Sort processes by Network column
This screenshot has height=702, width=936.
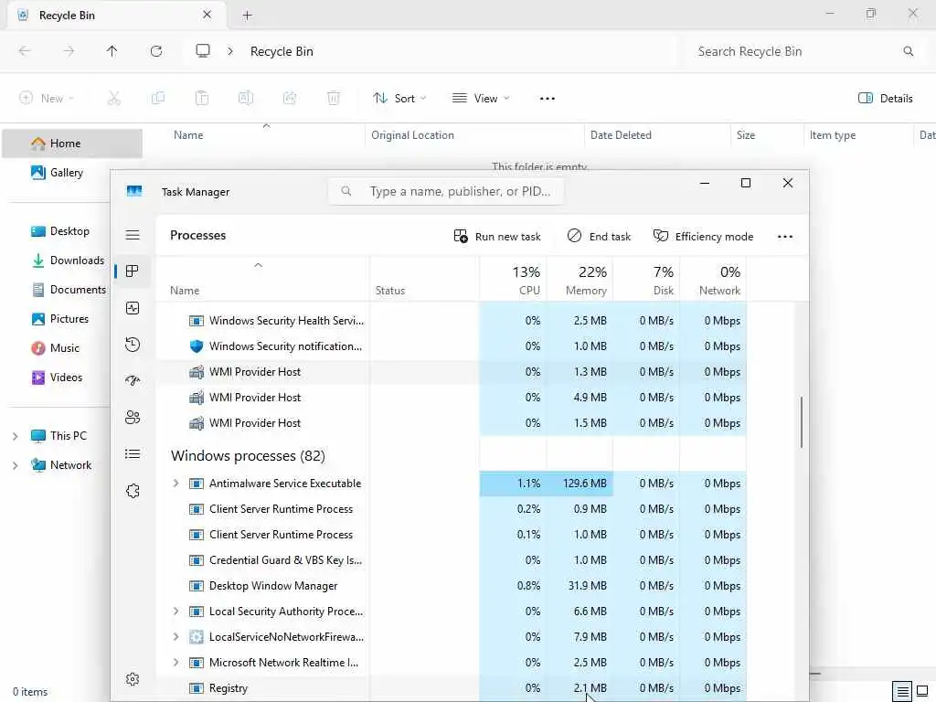[713, 281]
